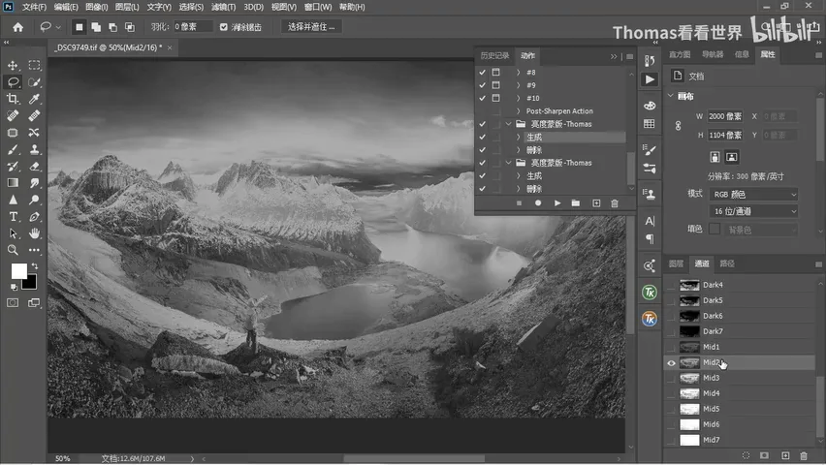Select the Rectangular Marquee tool

pos(34,65)
